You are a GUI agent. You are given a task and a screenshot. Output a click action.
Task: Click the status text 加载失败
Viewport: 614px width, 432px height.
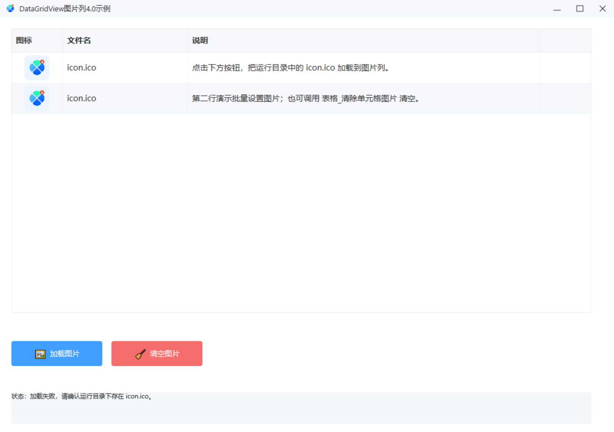pos(43,396)
